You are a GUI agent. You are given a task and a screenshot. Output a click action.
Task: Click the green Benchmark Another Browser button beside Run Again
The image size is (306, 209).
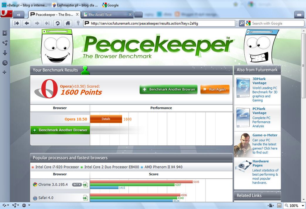[168, 89]
